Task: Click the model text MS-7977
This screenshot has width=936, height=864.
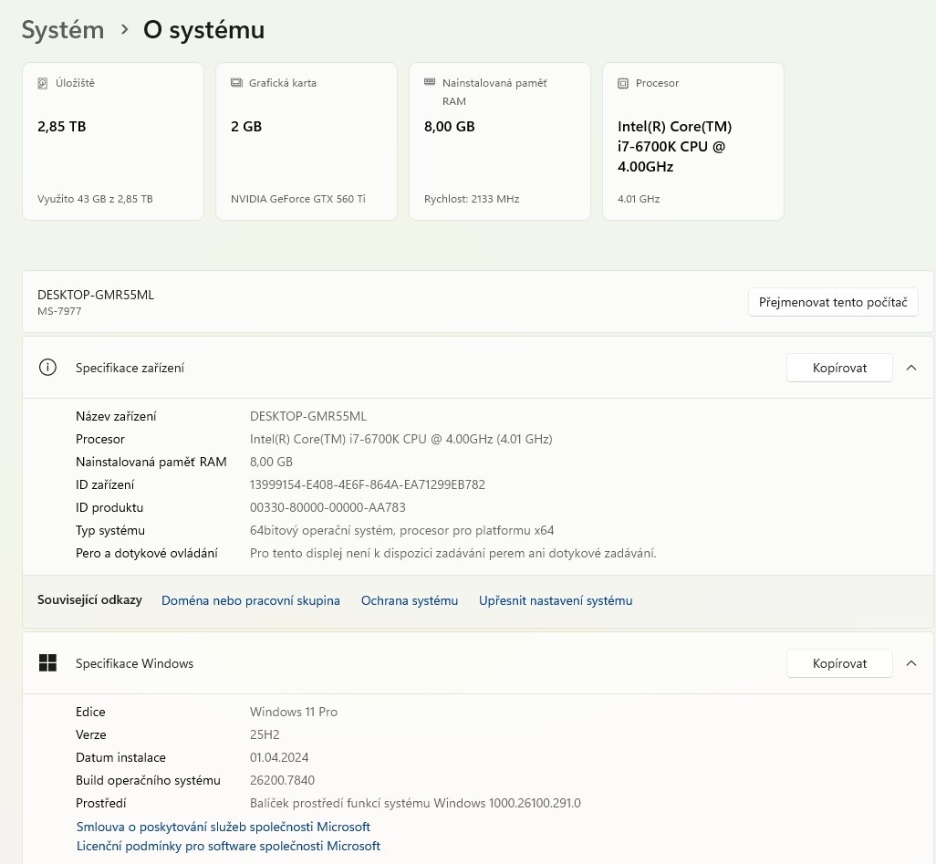Action: (59, 311)
